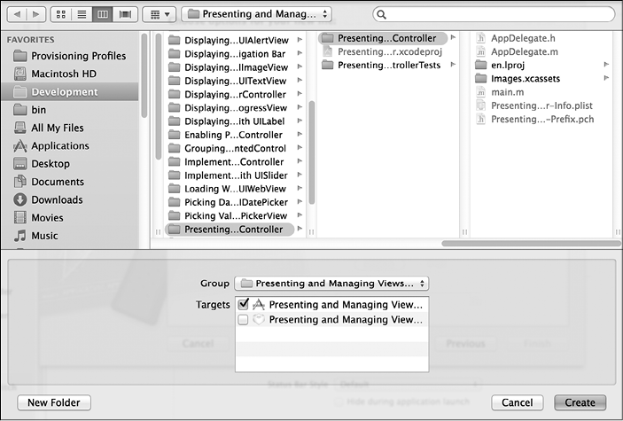
Task: Select column view mode button
Action: [x=103, y=14]
